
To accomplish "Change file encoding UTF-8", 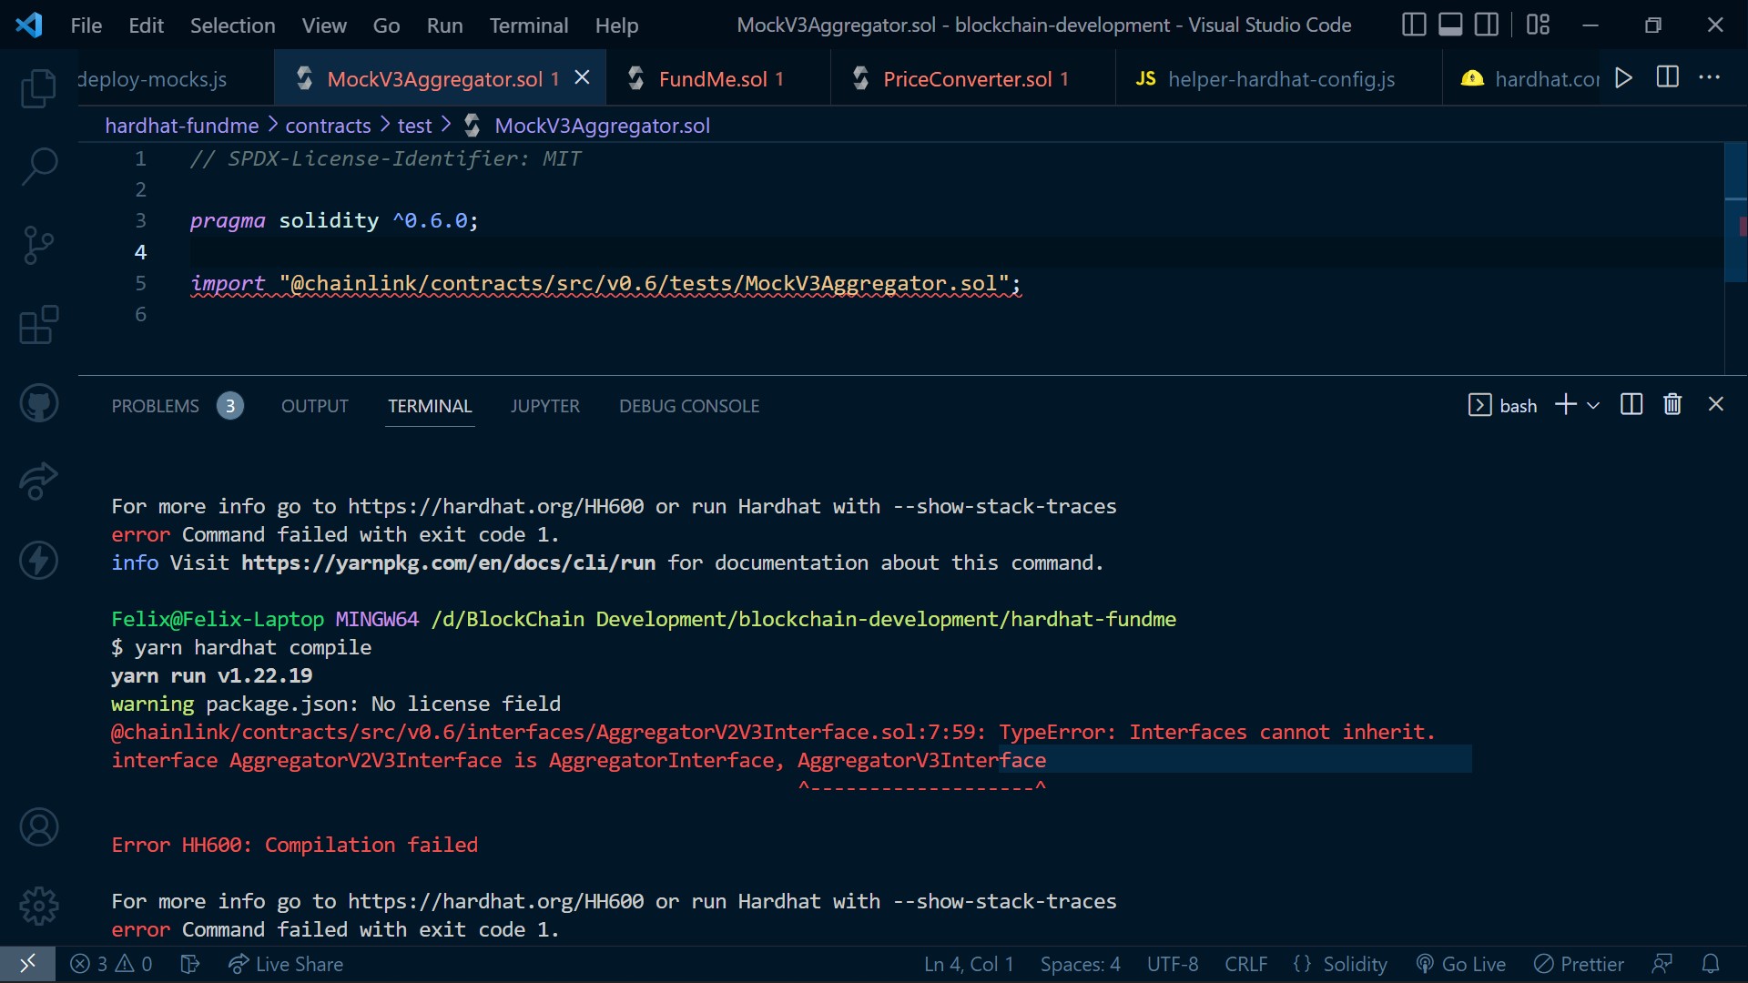I will pos(1173,964).
